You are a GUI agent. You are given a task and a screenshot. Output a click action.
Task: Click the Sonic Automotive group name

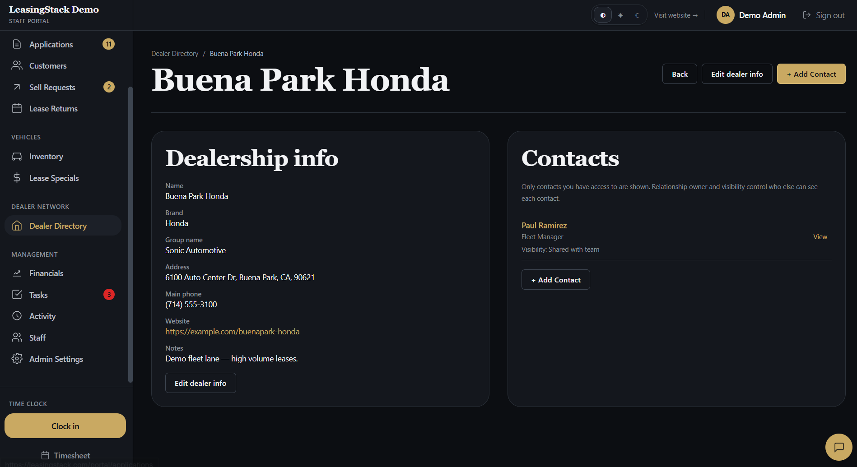[x=196, y=250]
